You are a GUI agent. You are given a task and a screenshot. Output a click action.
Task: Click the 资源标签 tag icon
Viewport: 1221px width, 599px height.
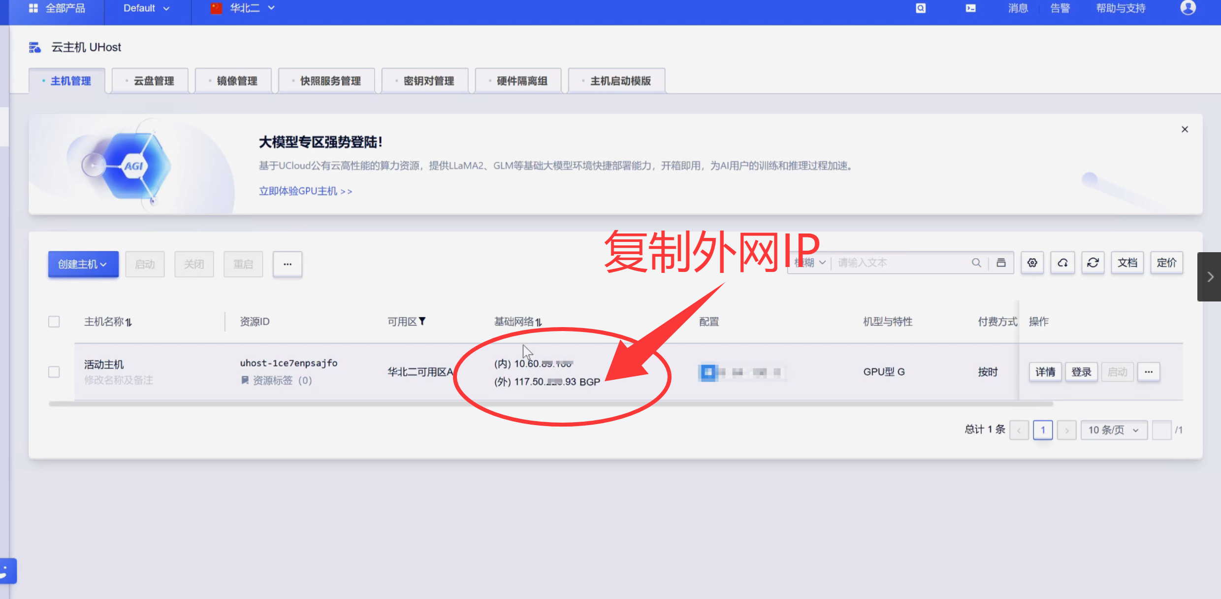tap(245, 380)
